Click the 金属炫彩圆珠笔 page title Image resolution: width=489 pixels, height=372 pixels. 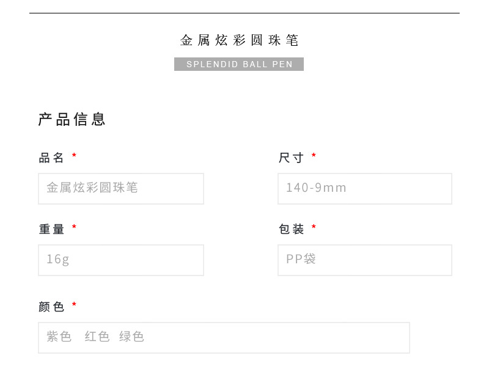click(239, 40)
